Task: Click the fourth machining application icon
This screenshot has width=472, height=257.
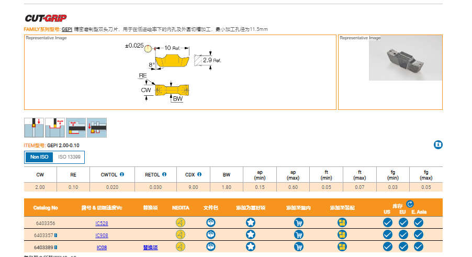Action: (97, 128)
